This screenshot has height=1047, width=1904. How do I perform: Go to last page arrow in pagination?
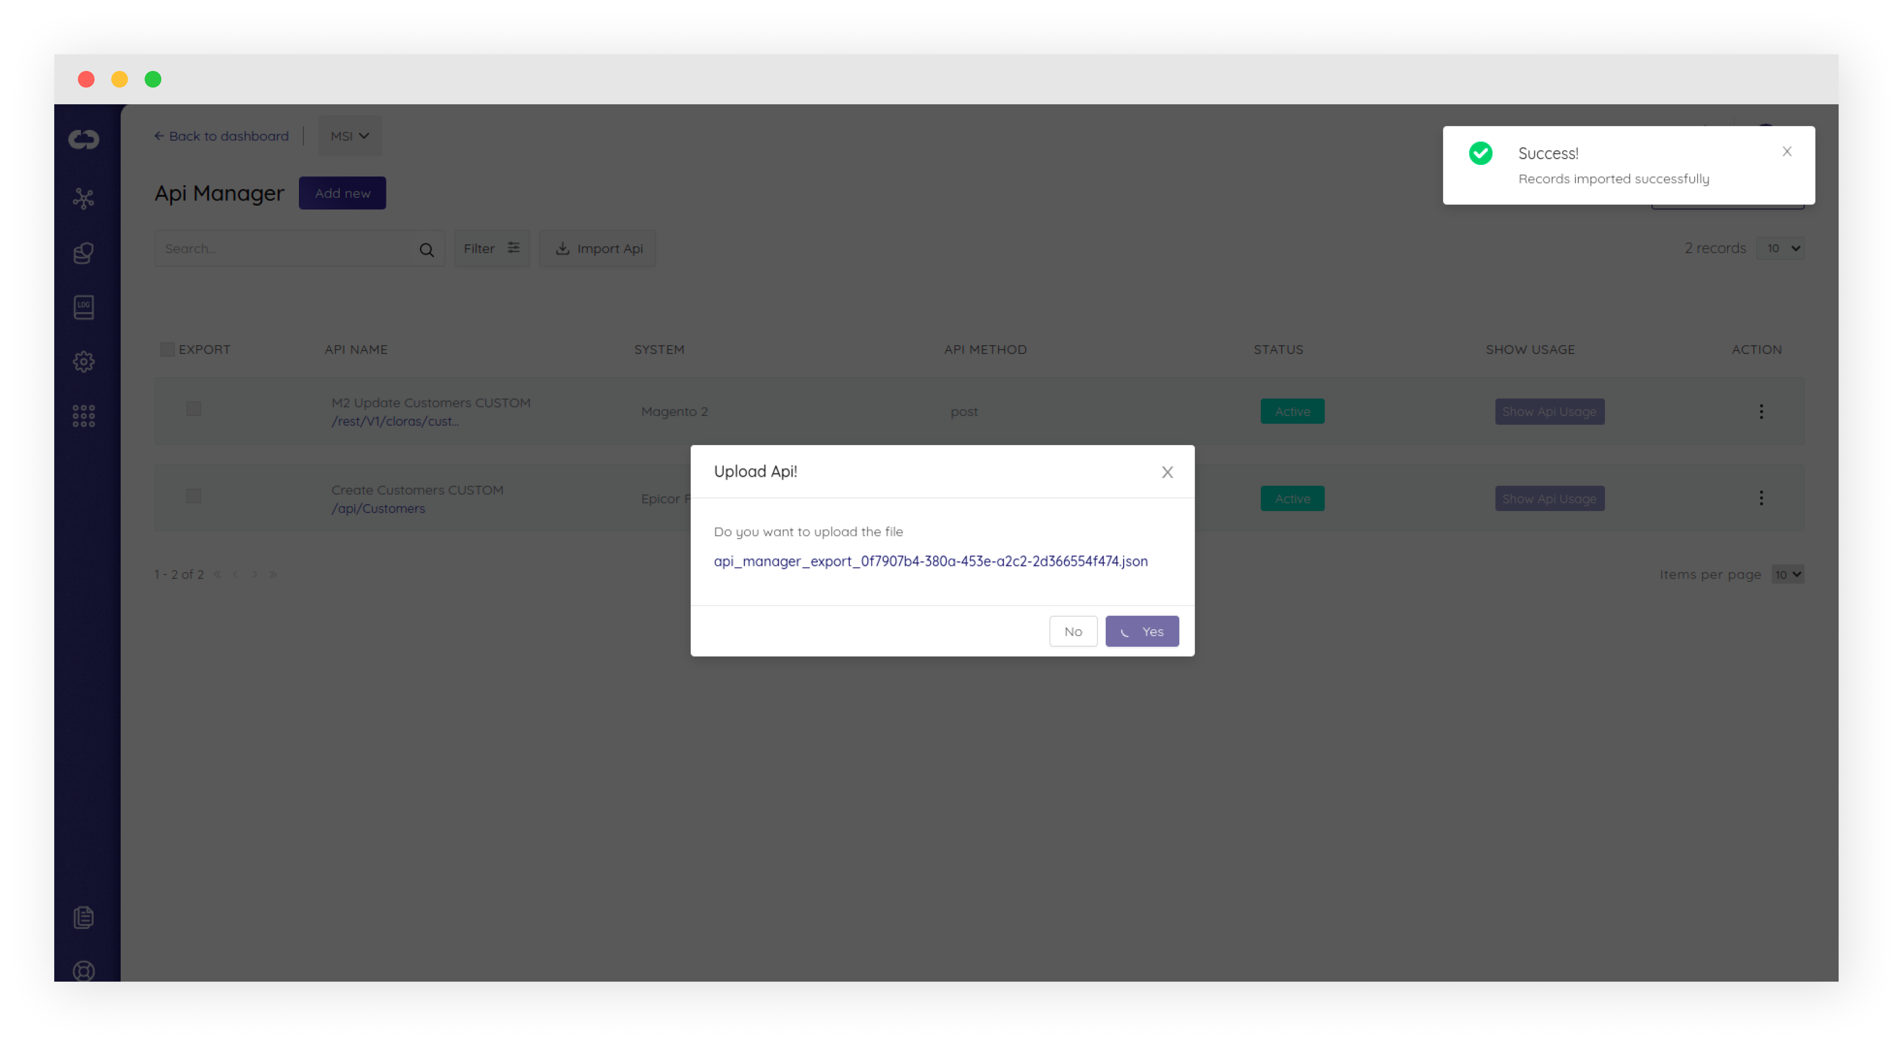click(273, 574)
